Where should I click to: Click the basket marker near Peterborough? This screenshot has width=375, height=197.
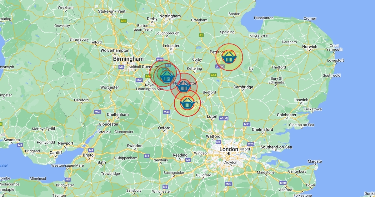(229, 57)
